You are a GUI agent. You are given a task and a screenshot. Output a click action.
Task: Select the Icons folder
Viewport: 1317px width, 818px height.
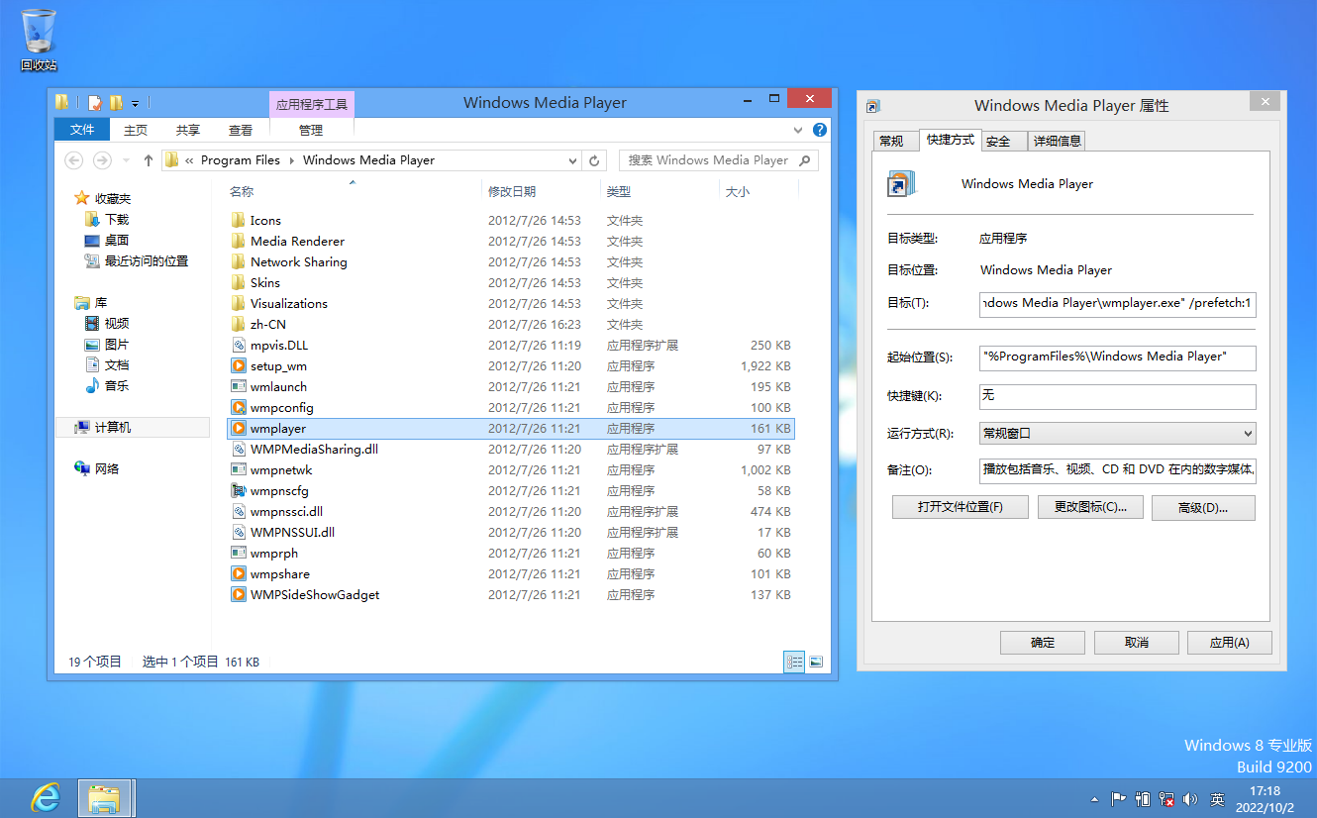tap(511, 220)
